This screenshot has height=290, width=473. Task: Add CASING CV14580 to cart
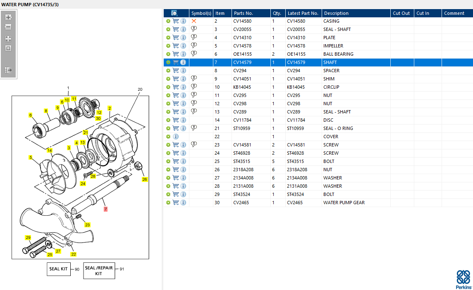pyautogui.click(x=176, y=21)
